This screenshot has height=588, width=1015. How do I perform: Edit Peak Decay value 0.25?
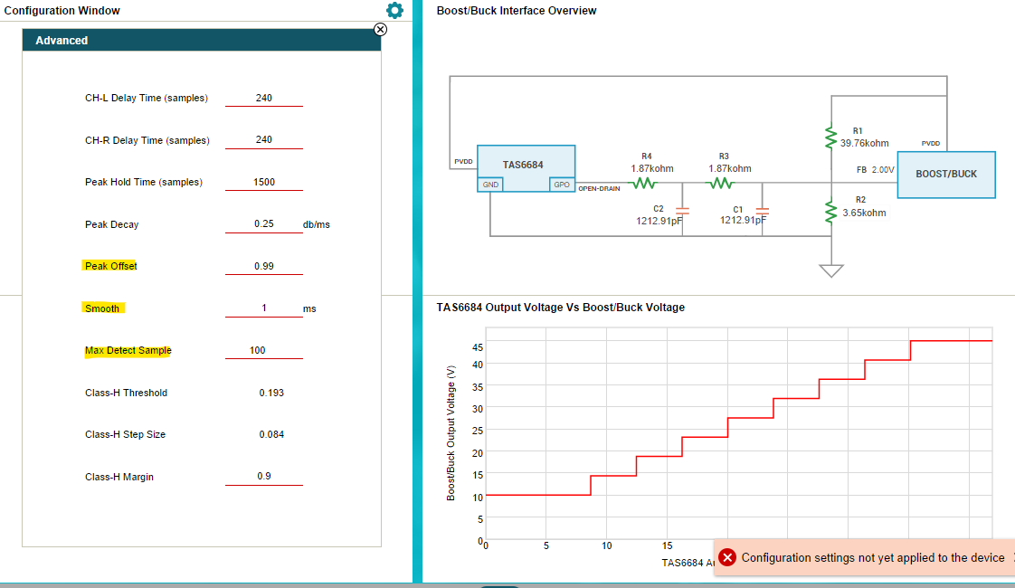click(x=264, y=224)
